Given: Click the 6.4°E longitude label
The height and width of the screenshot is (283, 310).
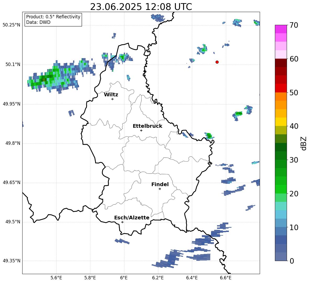Looking at the screenshot, I should (x=192, y=278).
